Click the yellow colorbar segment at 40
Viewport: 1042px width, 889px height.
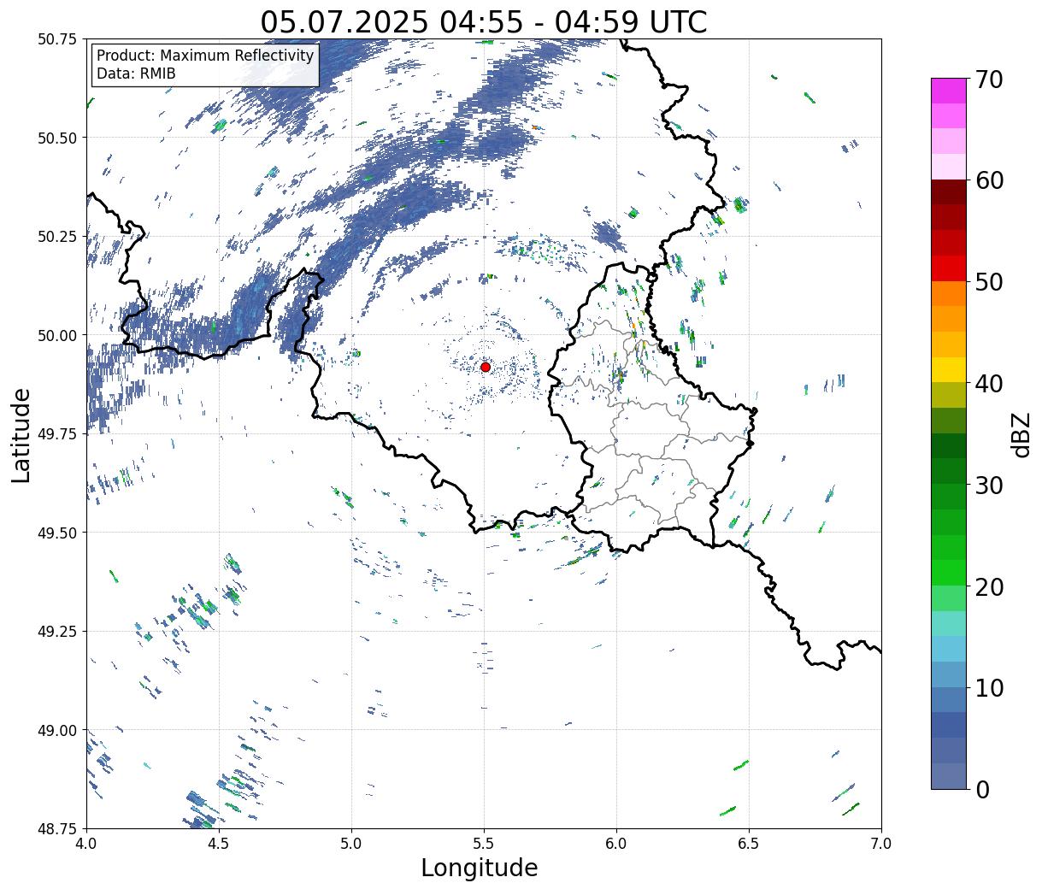pos(949,369)
